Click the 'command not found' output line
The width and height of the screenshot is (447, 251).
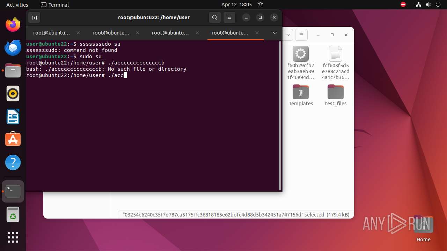tap(72, 50)
